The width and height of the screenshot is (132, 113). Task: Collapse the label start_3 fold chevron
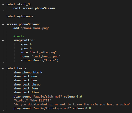[3, 4]
